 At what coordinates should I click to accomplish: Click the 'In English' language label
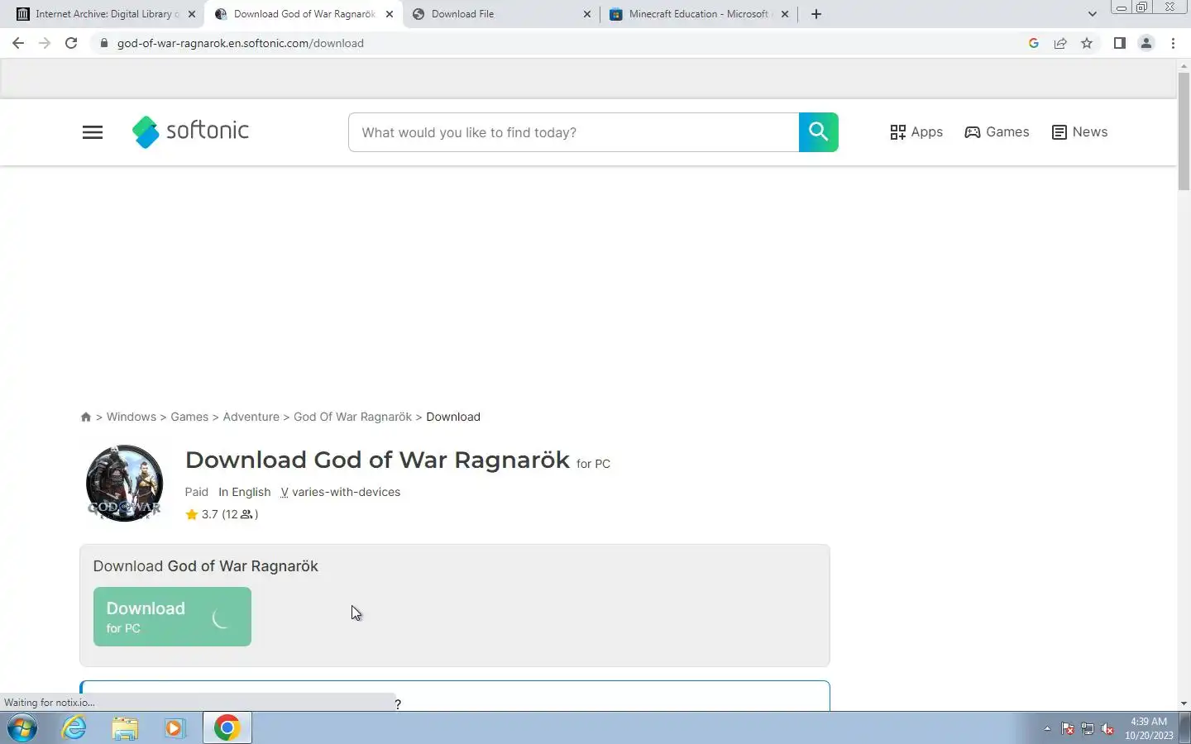244,492
